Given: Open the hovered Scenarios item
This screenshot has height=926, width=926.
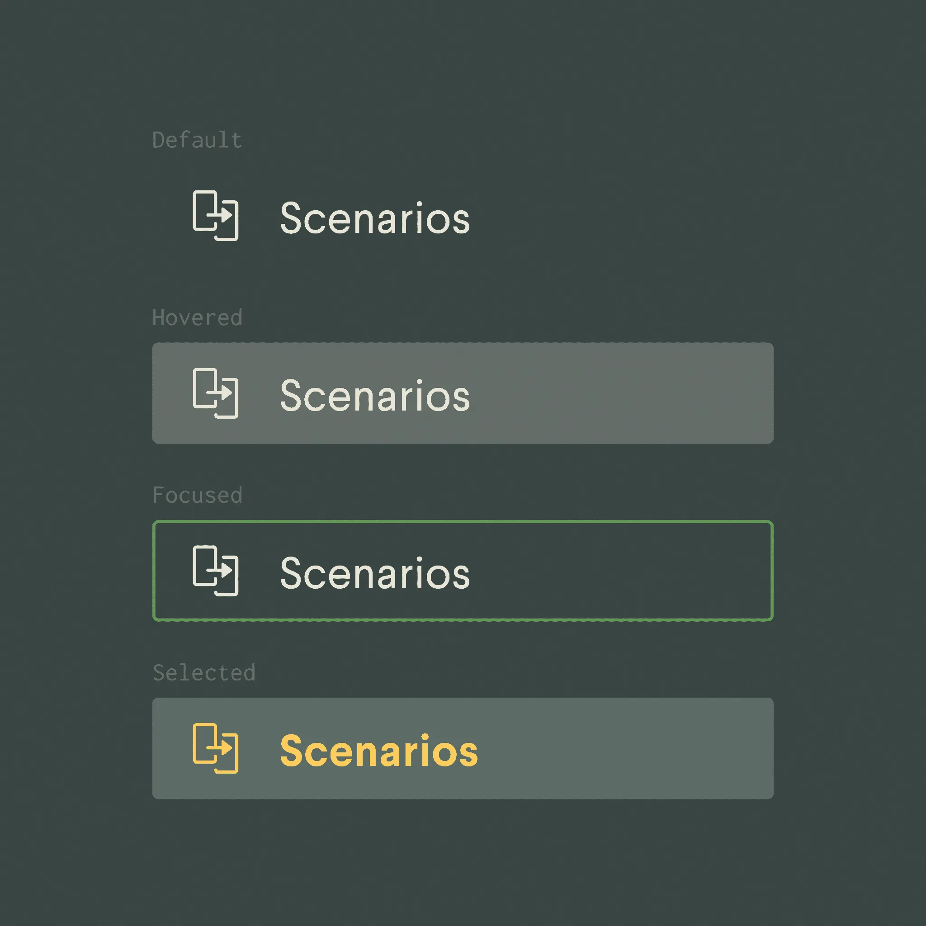Looking at the screenshot, I should [x=463, y=393].
